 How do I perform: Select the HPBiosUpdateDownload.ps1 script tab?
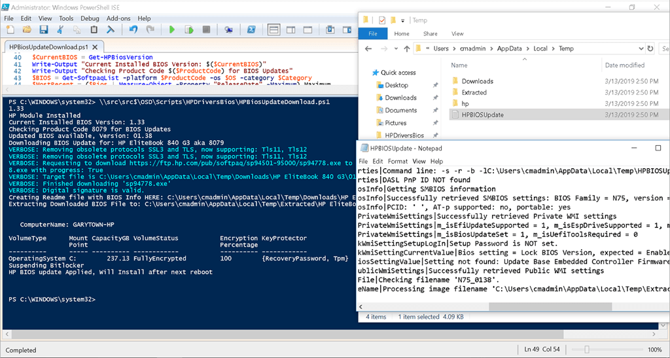coord(48,47)
